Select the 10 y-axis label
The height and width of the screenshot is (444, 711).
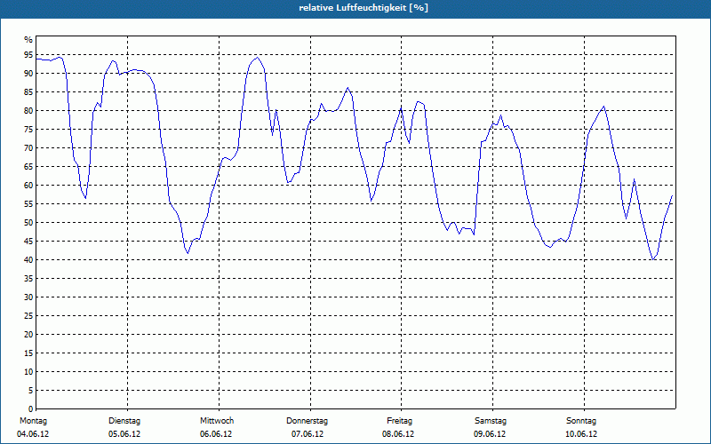tap(28, 371)
